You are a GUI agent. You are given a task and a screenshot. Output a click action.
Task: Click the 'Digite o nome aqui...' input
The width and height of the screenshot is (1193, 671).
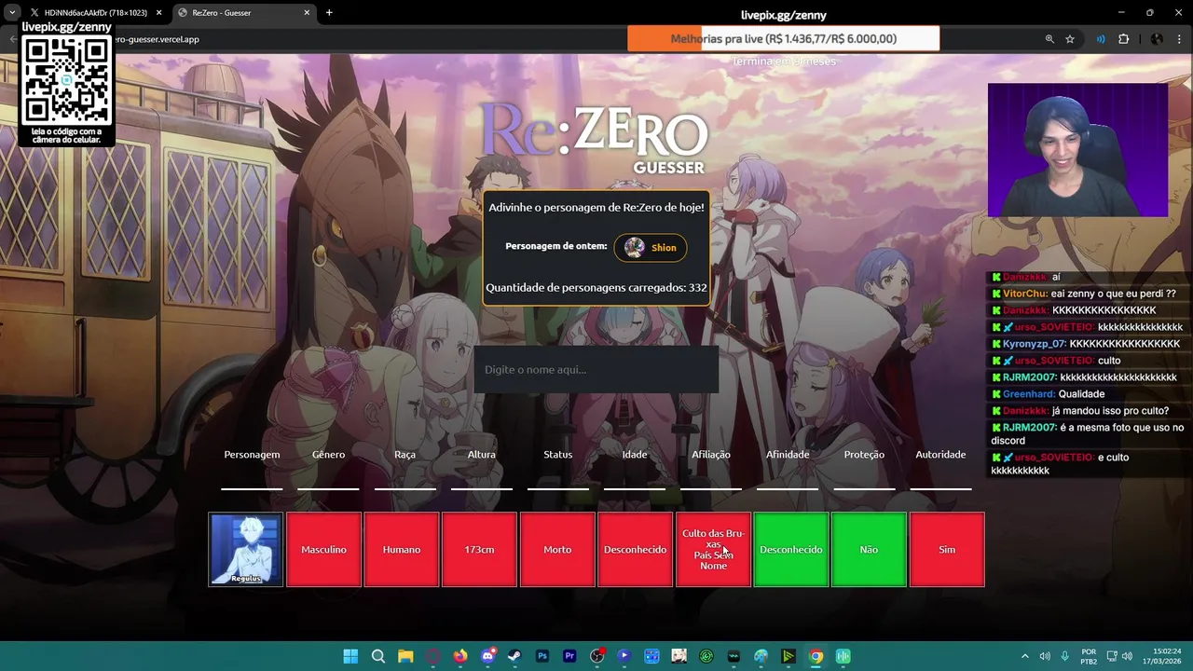[596, 370]
